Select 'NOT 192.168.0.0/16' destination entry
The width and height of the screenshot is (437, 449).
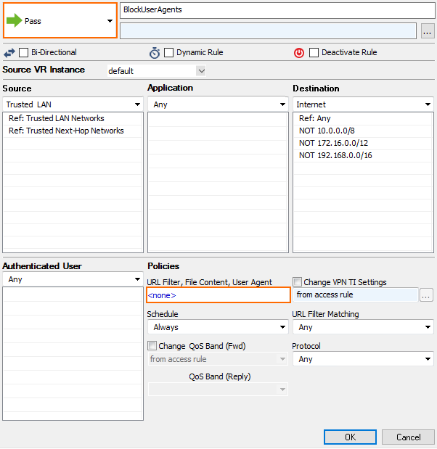[363, 155]
